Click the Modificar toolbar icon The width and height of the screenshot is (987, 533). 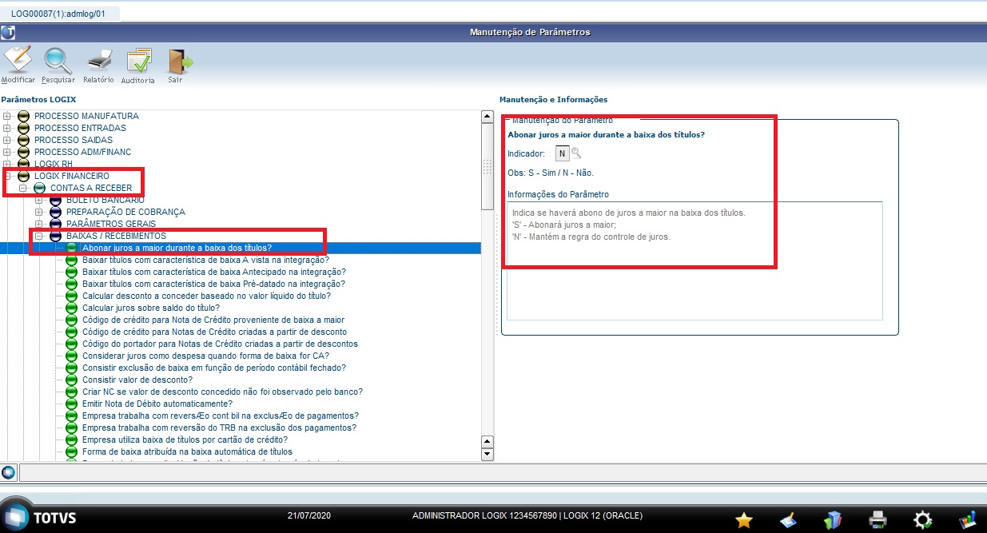18,61
